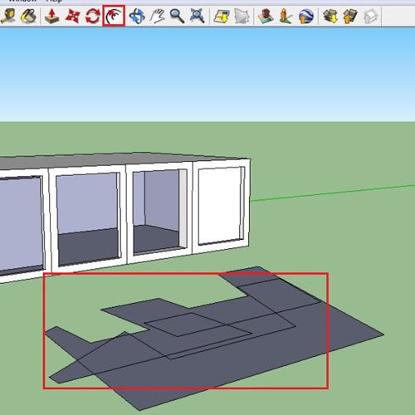Click the Zoom Extents tool
The height and width of the screenshot is (415, 415).
[x=198, y=16]
